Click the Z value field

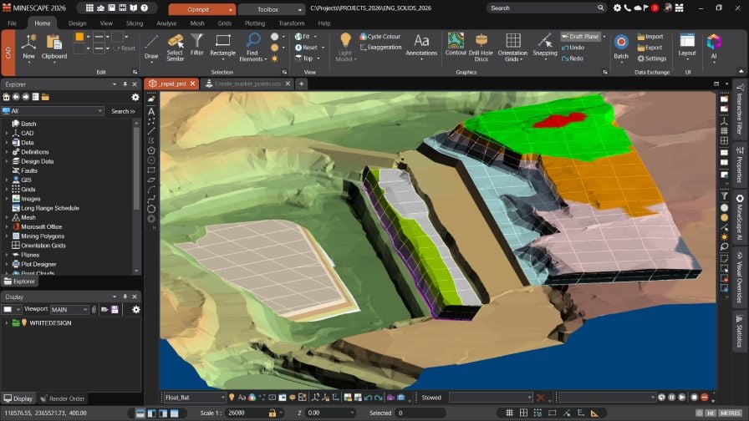[329, 413]
